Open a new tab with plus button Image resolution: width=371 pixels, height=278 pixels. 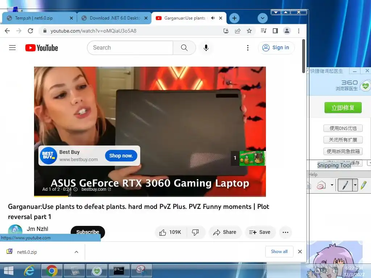click(x=234, y=18)
